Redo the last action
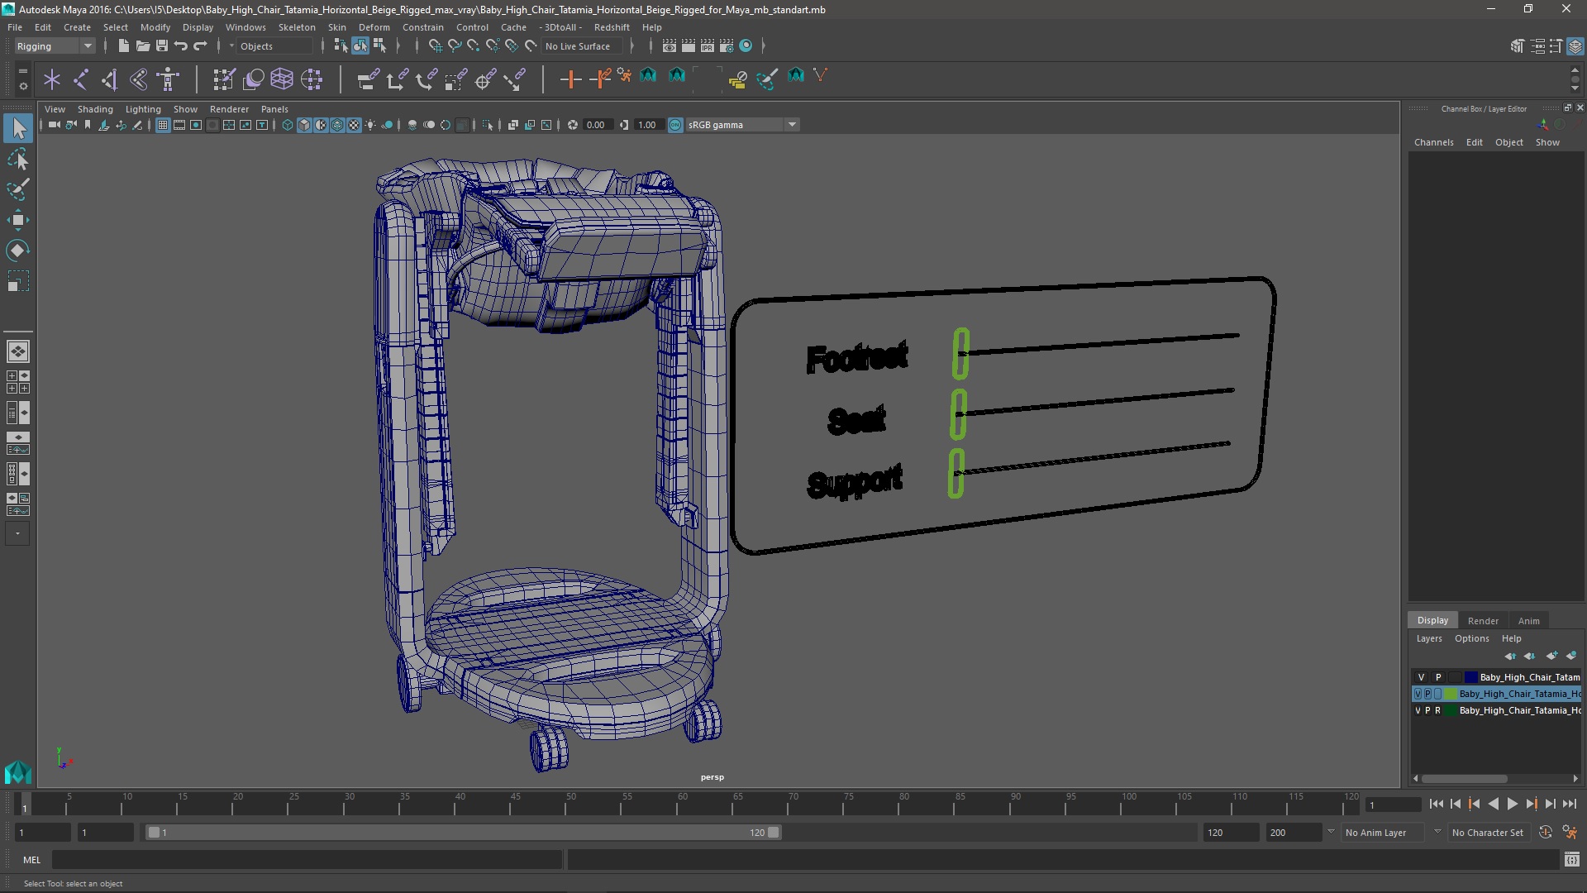The height and width of the screenshot is (893, 1587). (200, 46)
